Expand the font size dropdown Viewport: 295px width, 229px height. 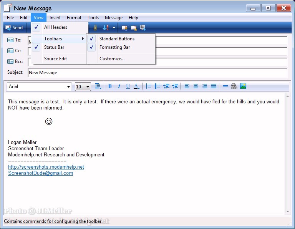pyautogui.click(x=88, y=87)
